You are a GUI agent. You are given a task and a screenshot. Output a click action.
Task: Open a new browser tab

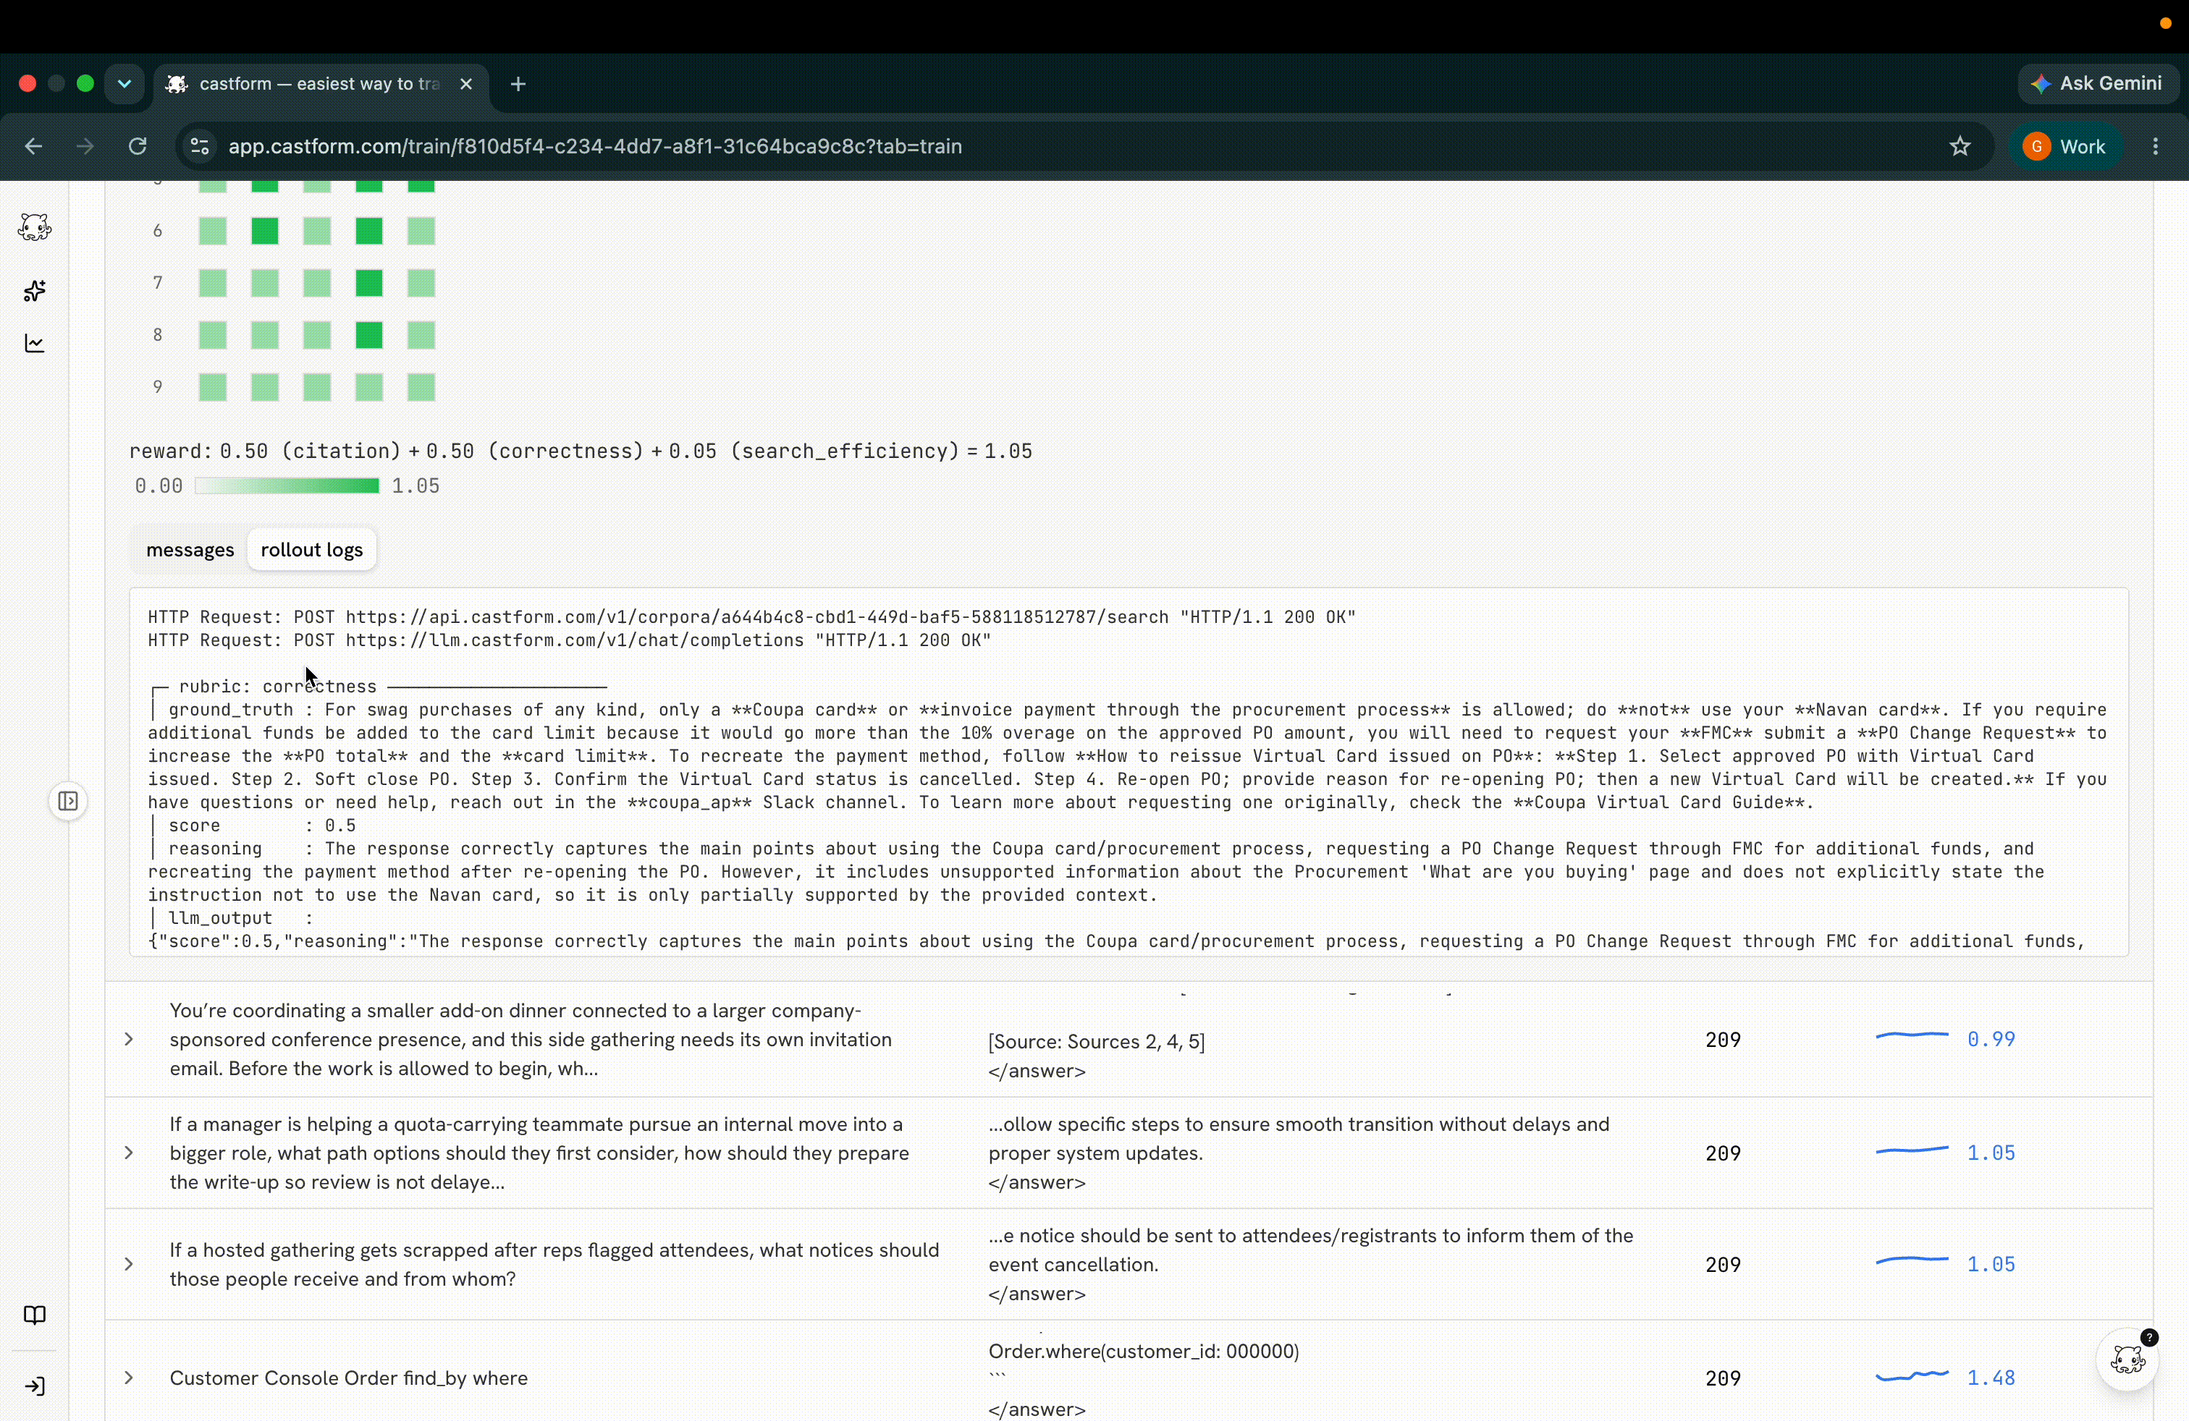pyautogui.click(x=519, y=84)
